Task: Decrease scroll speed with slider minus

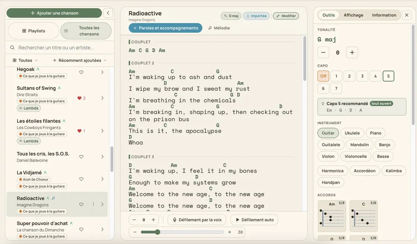Action: point(135,232)
